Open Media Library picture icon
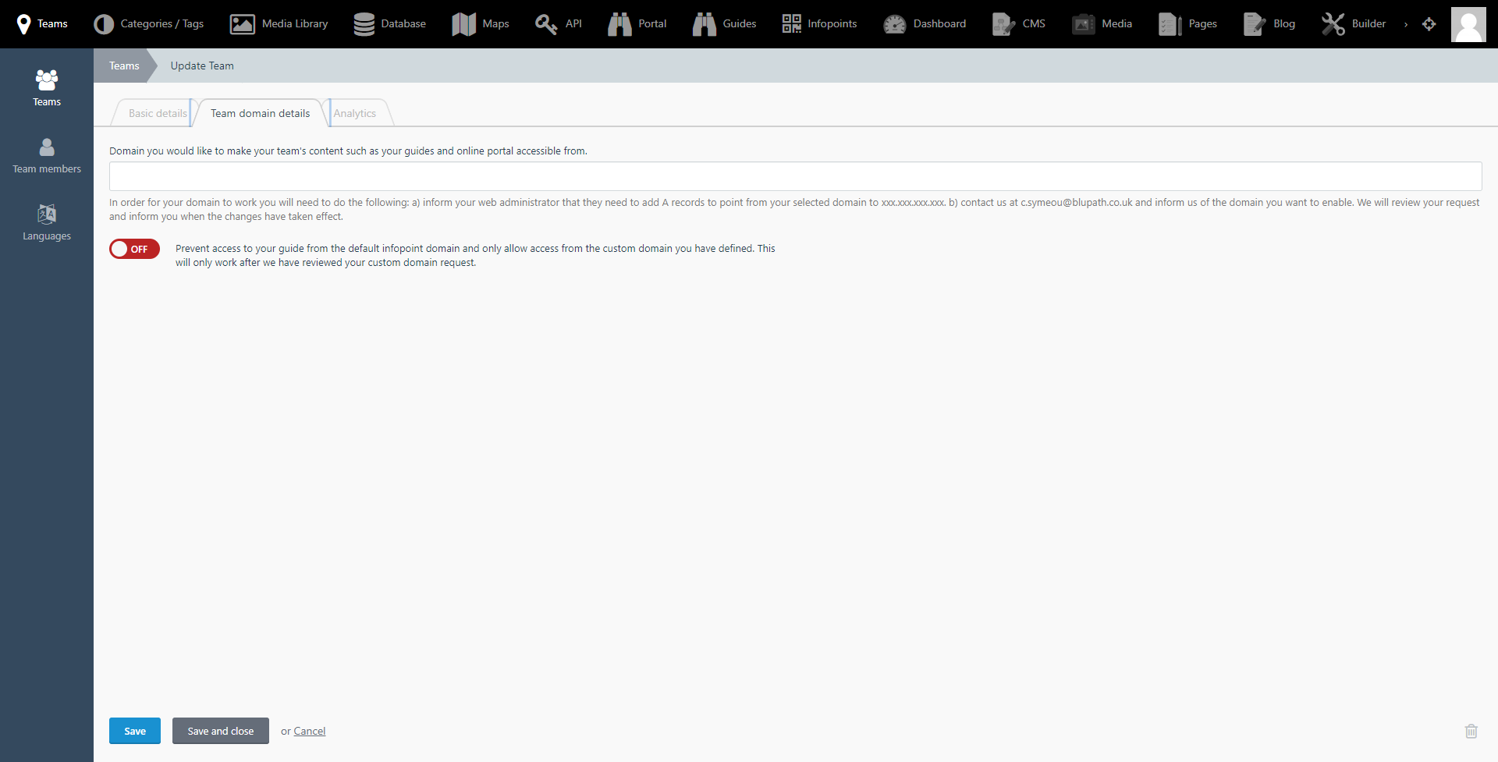The image size is (1498, 762). [242, 24]
